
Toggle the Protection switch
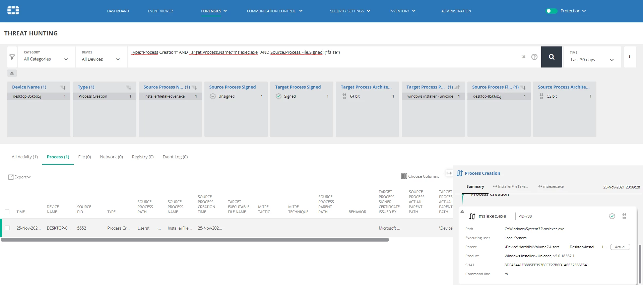pyautogui.click(x=551, y=11)
